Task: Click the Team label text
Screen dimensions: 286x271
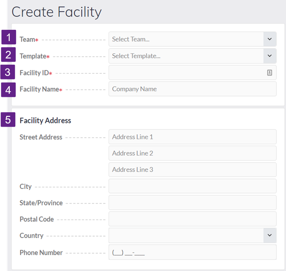Action: pos(27,40)
